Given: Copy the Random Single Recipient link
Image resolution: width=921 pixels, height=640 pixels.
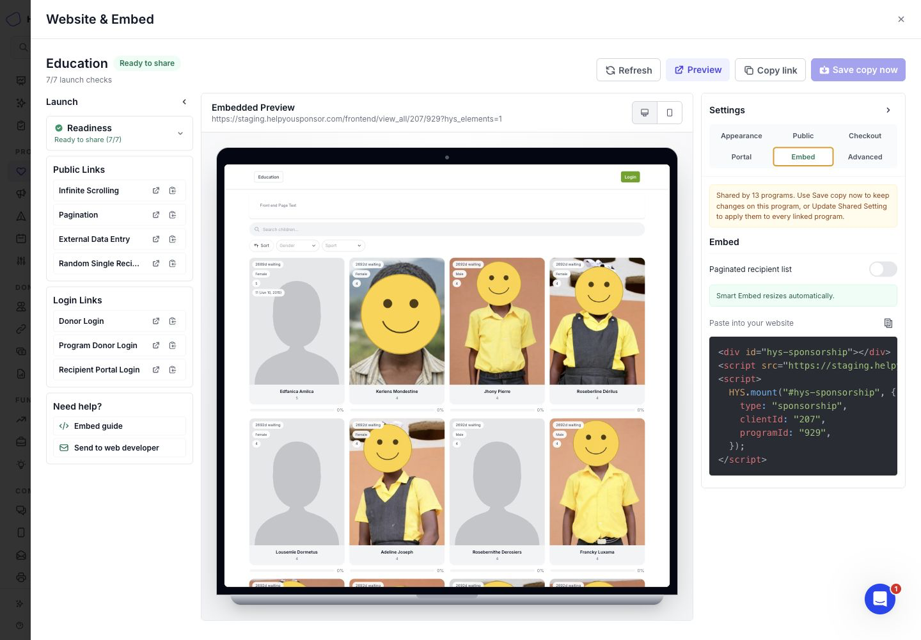Looking at the screenshot, I should click(x=173, y=264).
